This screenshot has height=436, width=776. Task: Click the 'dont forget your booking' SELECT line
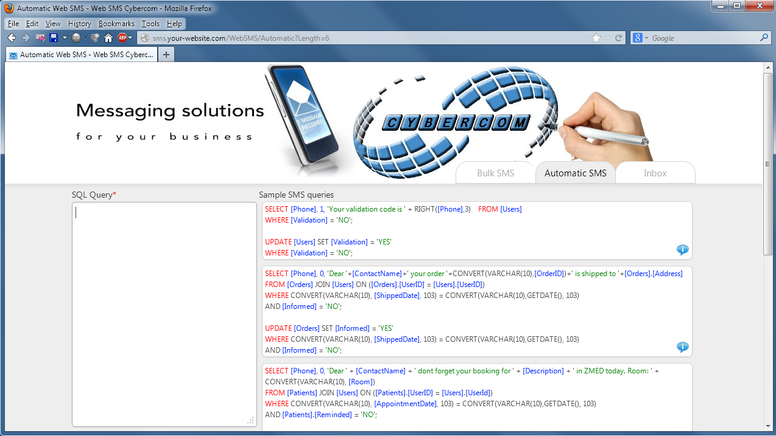click(x=462, y=371)
